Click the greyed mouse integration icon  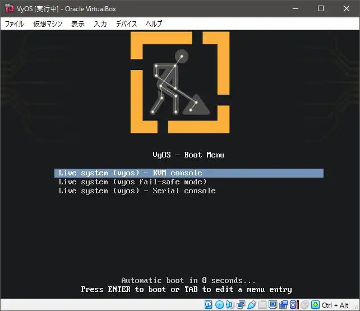tap(305, 305)
